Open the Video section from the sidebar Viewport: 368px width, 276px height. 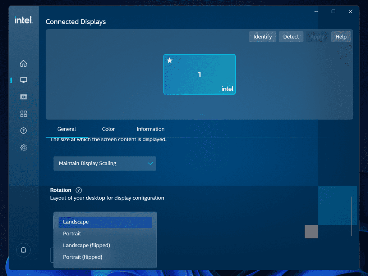(23, 97)
